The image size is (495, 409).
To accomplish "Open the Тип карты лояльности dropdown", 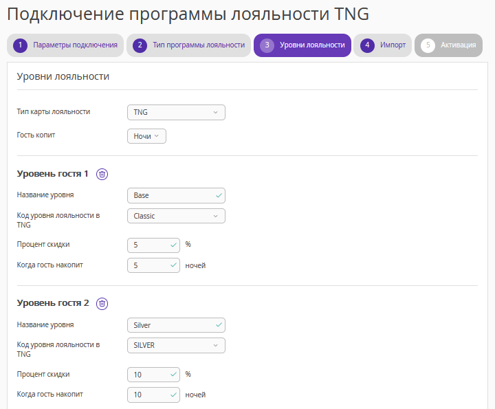I will (x=176, y=112).
